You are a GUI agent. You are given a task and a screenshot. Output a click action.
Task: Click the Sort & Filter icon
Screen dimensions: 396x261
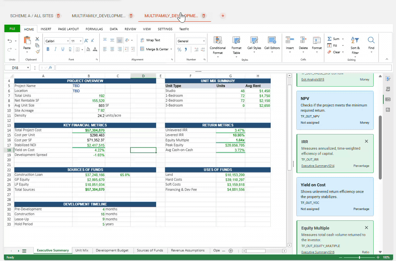355,40
